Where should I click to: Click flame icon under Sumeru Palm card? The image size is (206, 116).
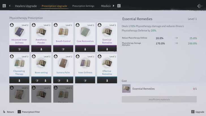[x=67, y=81]
